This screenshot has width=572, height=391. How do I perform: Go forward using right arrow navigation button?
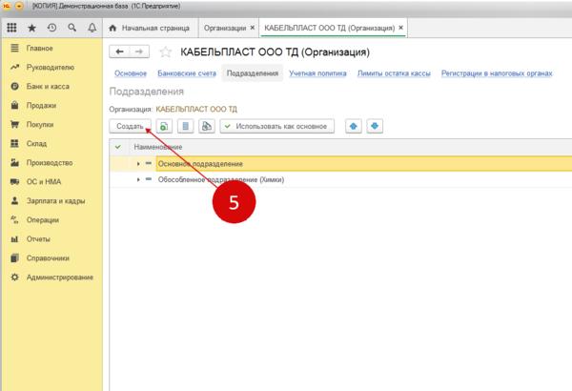tap(140, 51)
